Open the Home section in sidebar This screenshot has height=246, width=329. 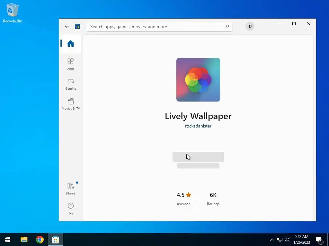point(70,44)
